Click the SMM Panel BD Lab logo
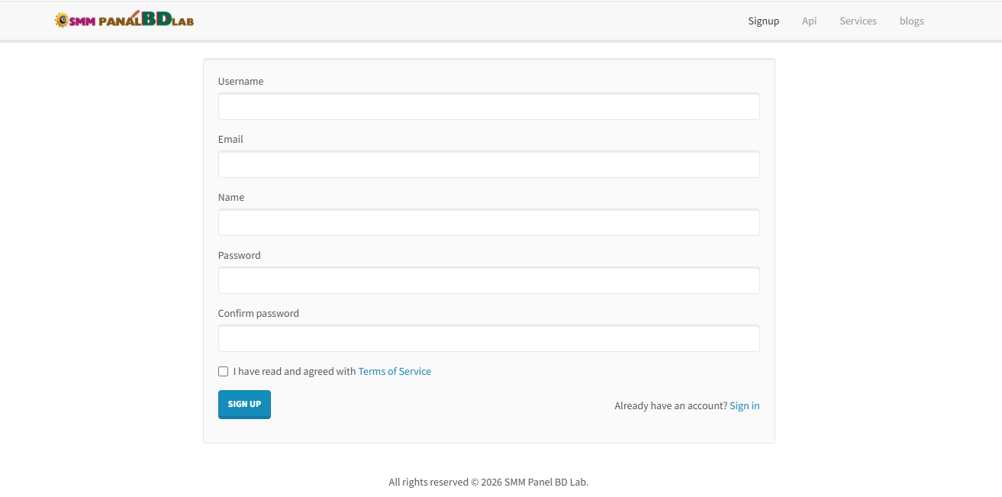This screenshot has height=497, width=1002. coord(124,20)
